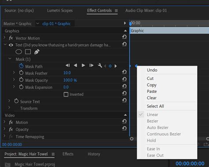Select the free draw bezier pen mask tool

click(37, 52)
